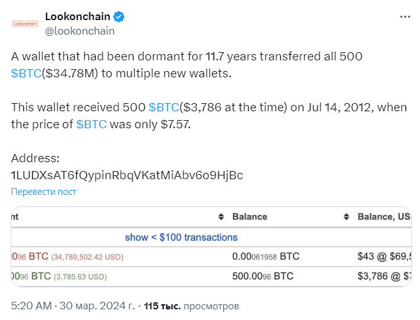Select the $BTC cashtag after "price of"
This screenshot has height=320, width=420.
(92, 124)
